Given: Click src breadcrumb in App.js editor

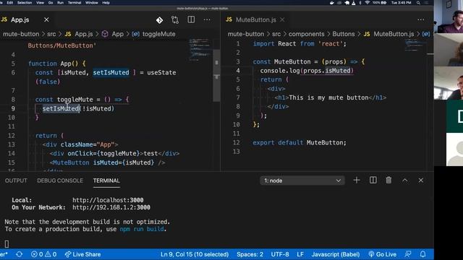Looking at the screenshot, I should pyautogui.click(x=51, y=34).
